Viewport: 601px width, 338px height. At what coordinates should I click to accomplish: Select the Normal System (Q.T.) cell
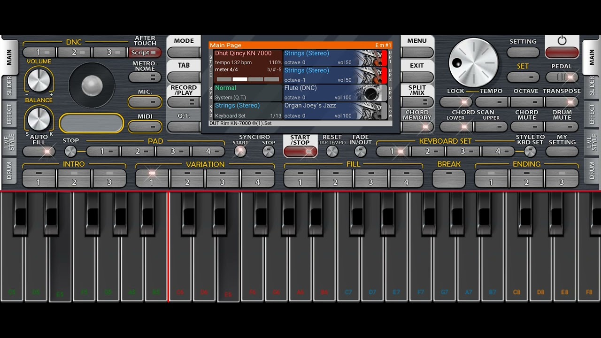point(248,92)
